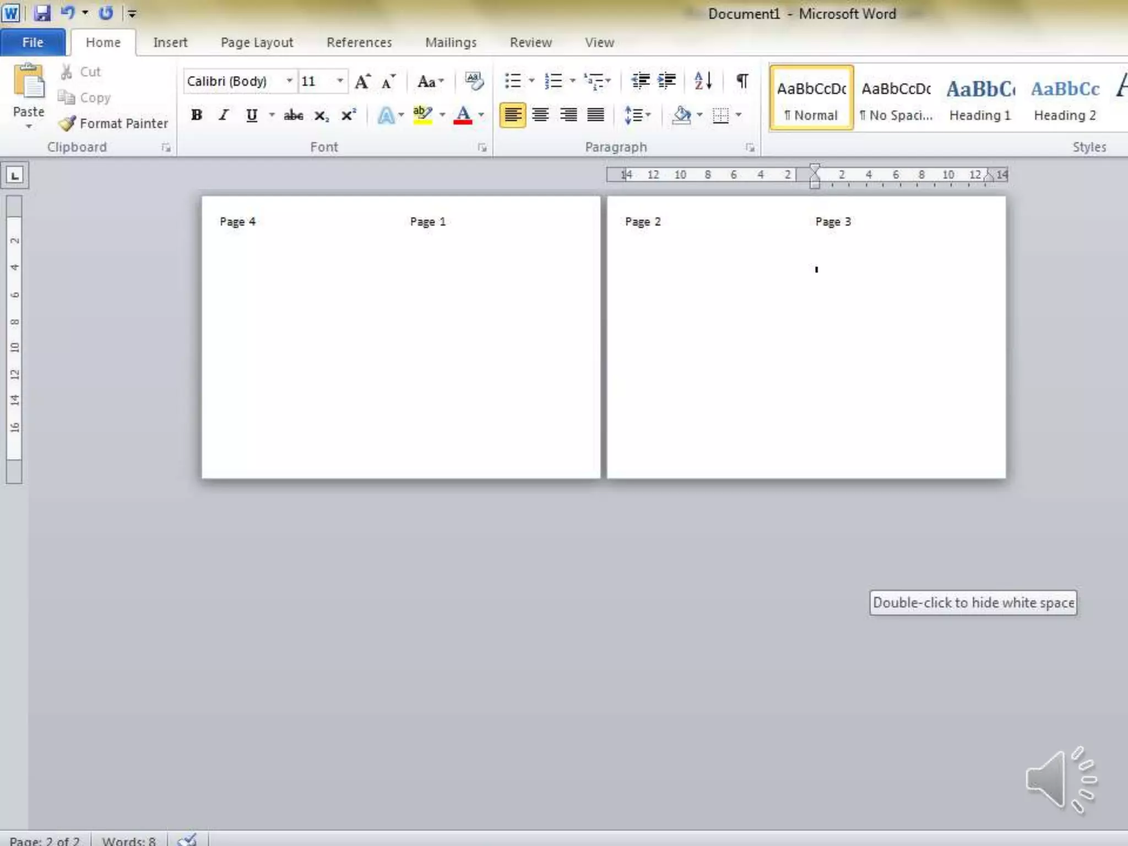
Task: Click the Grow Font icon
Action: [x=362, y=82]
